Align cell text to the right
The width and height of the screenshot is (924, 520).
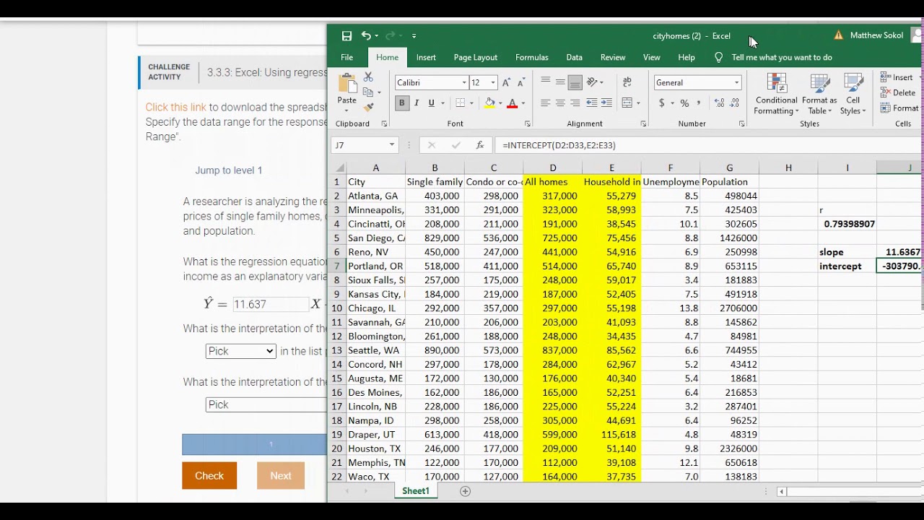coord(575,103)
